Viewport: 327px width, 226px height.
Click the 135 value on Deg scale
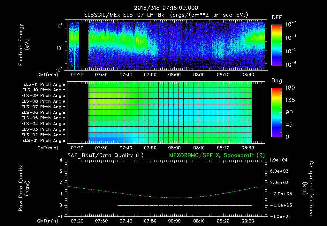(290, 100)
